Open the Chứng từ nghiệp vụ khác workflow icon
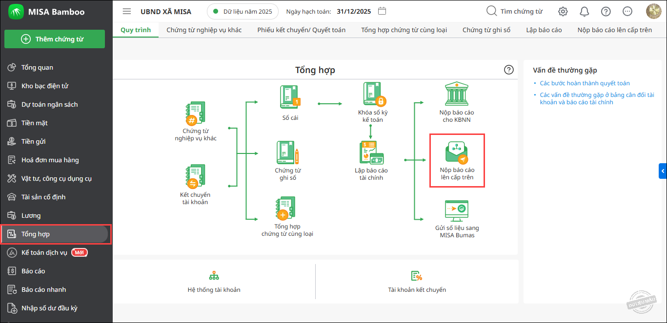This screenshot has height=323, width=667. click(196, 114)
